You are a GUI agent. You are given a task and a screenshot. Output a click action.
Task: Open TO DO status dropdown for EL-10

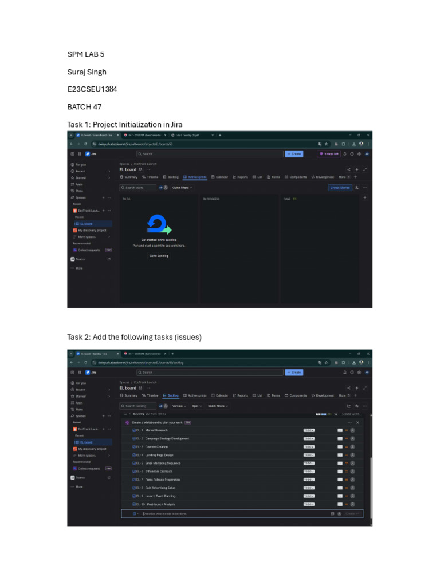click(309, 505)
